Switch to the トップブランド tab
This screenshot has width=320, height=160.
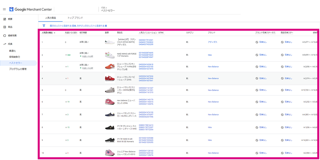pos(75,18)
